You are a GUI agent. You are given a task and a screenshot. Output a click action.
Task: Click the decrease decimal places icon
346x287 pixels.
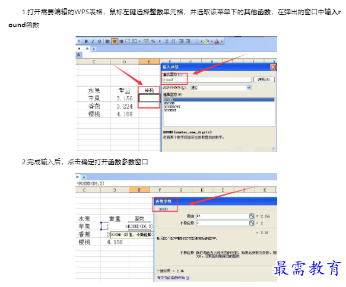tap(173, 42)
